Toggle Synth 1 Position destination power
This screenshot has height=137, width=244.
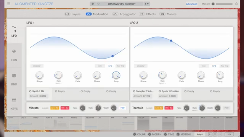pyautogui.click(x=160, y=91)
